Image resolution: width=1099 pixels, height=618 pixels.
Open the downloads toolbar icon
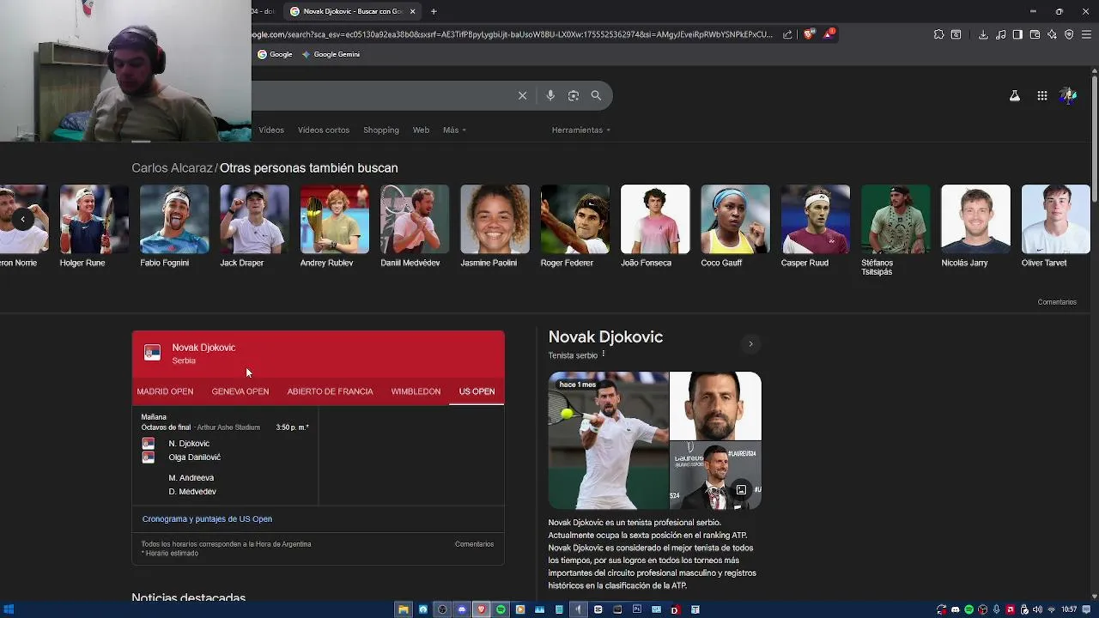(x=983, y=34)
